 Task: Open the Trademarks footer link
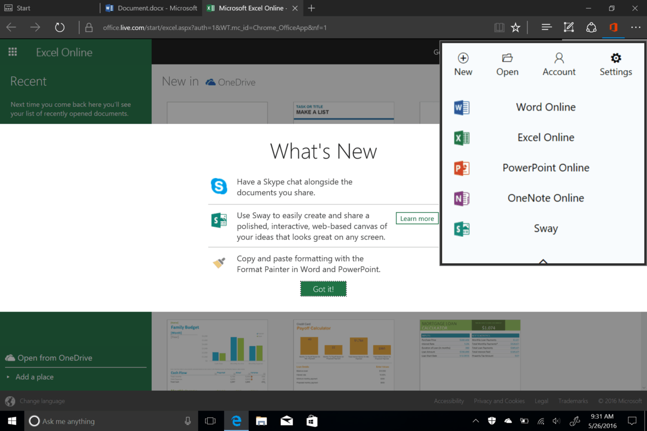coord(573,401)
